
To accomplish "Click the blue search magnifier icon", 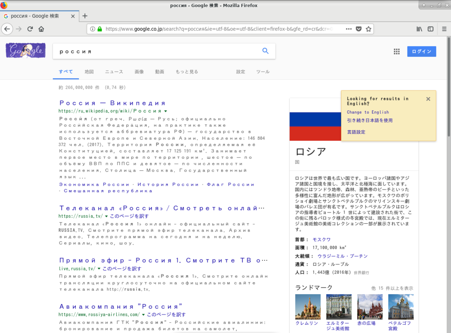I will point(265,51).
